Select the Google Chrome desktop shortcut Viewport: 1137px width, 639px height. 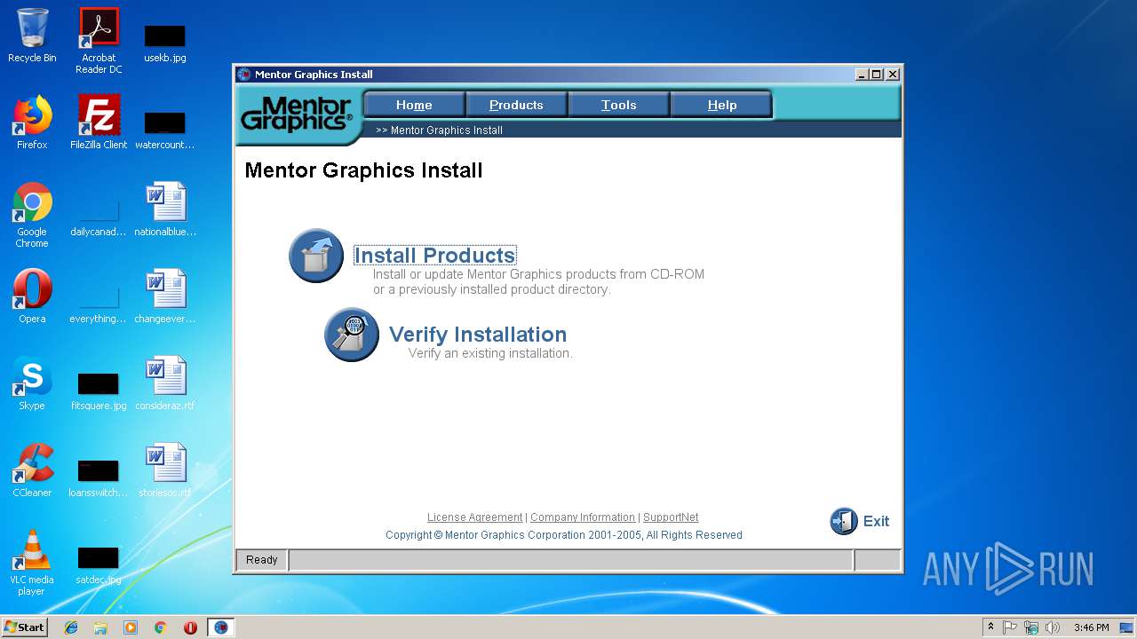(x=32, y=216)
